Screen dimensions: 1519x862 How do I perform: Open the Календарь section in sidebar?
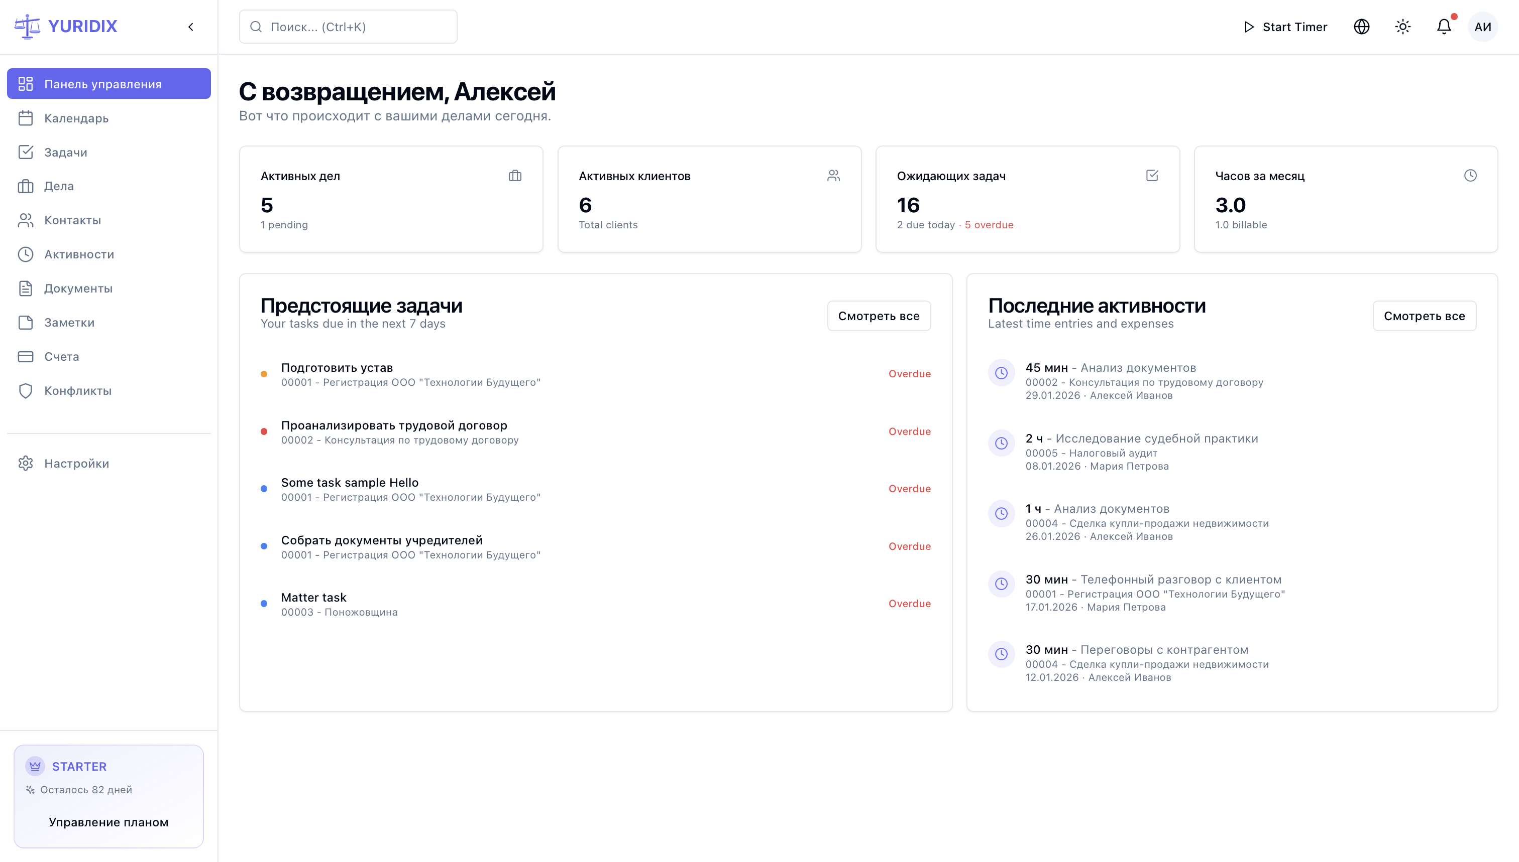(x=75, y=118)
